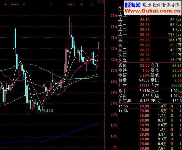Screen dimensions: 182x150
Task: Click the 买五 volume 37.6万
Action: [176, 60]
